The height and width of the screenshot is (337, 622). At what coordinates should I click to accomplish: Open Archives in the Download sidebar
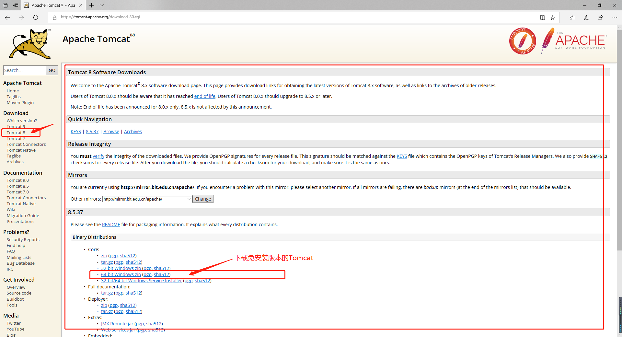tap(15, 162)
